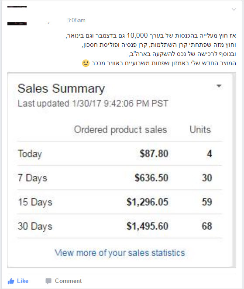Click the Last updated timestamp text
The height and width of the screenshot is (289, 244).
93,103
